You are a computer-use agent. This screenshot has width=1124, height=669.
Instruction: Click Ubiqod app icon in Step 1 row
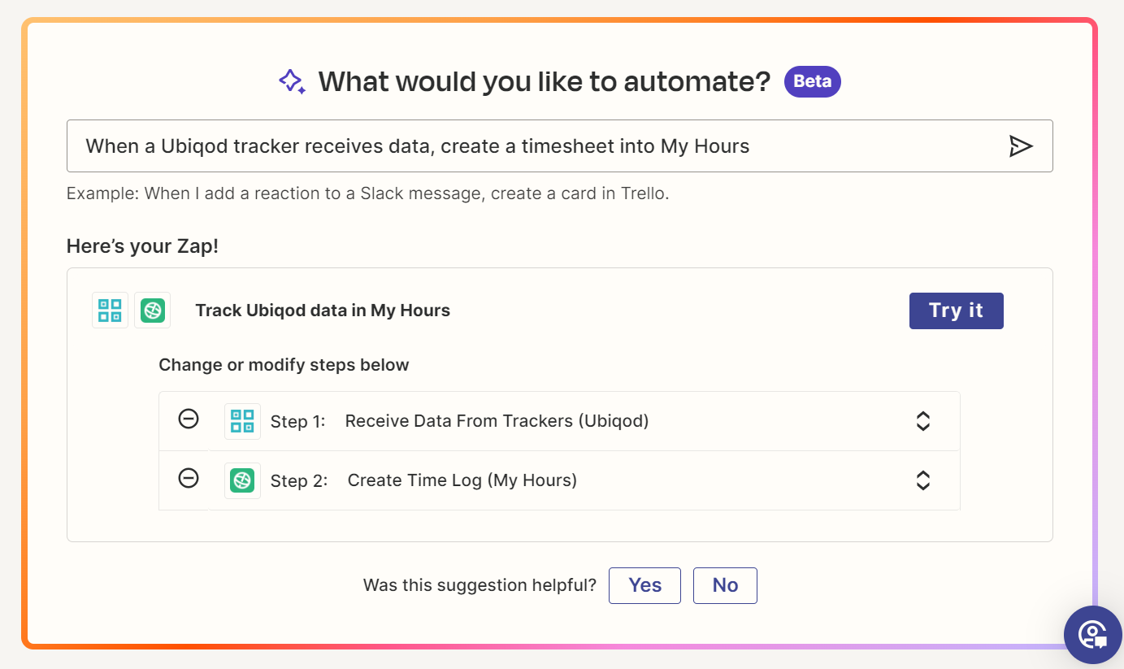click(242, 421)
